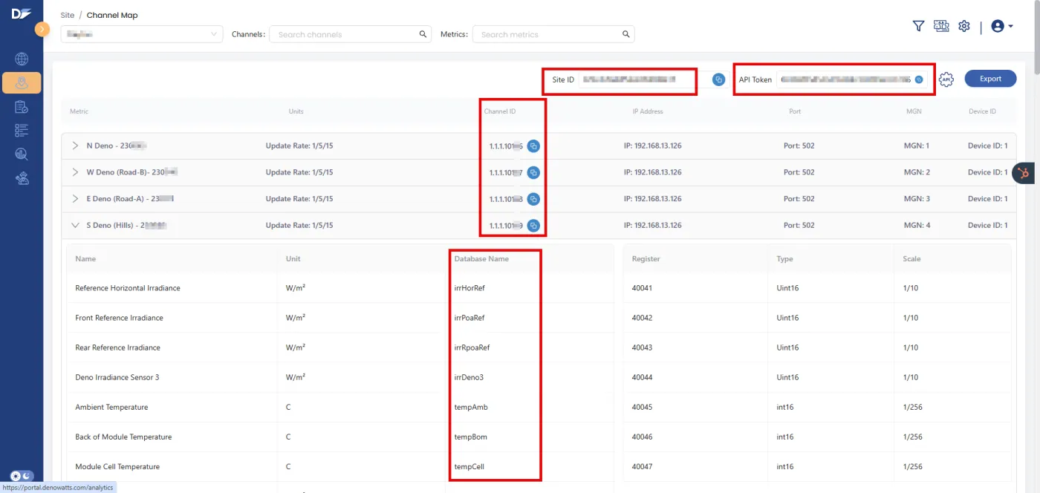This screenshot has height=493, width=1040.
Task: Collapse the S Deno (Hills) row
Action: [x=75, y=225]
